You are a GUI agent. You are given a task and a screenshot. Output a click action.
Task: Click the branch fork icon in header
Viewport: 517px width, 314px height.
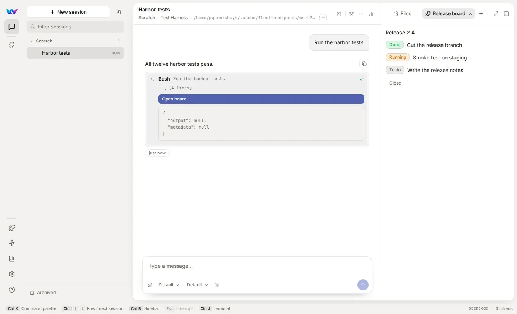[352, 14]
